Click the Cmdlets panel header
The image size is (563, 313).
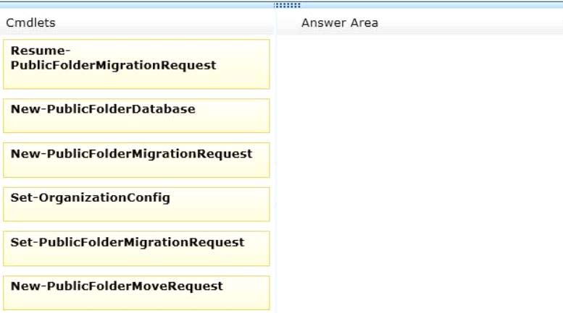pyautogui.click(x=31, y=23)
